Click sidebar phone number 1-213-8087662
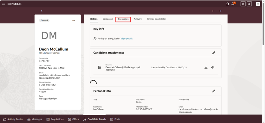The height and width of the screenshot is (123, 265). [47, 85]
